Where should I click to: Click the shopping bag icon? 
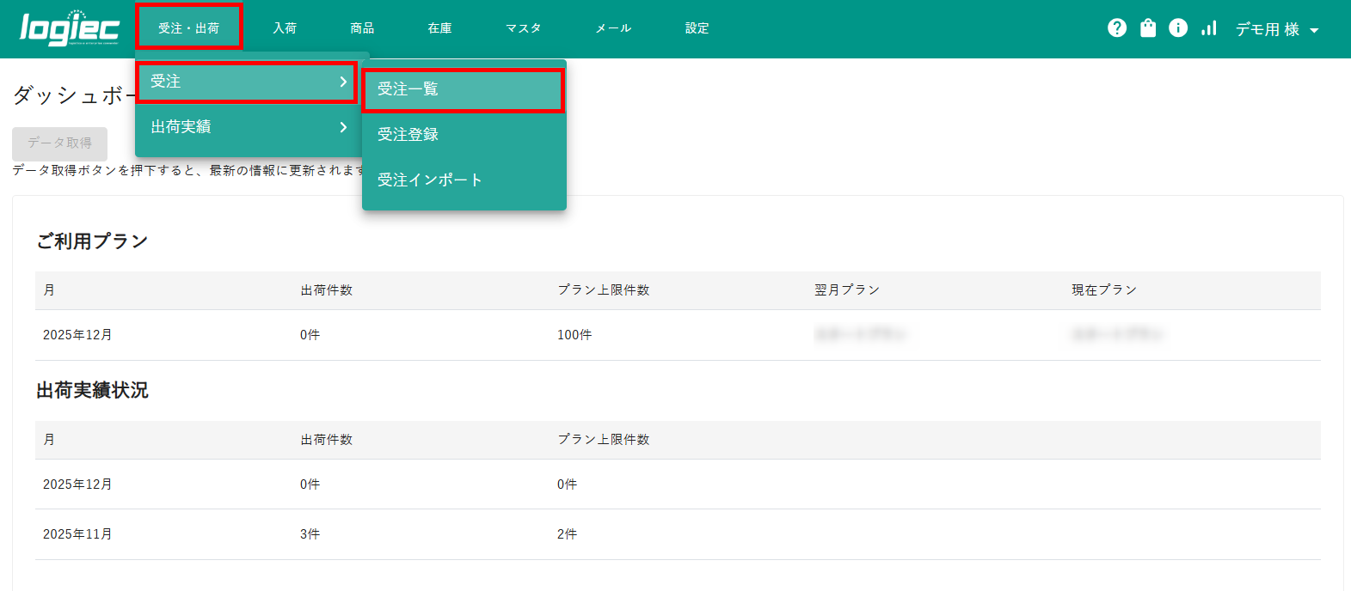pyautogui.click(x=1147, y=28)
